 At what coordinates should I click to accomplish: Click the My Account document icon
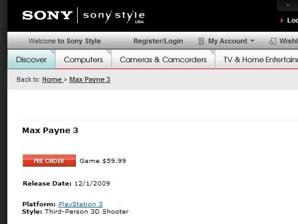pos(201,41)
